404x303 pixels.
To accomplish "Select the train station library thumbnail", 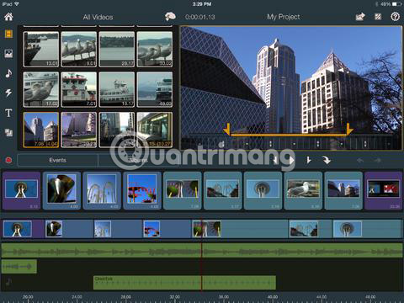I will (155, 130).
